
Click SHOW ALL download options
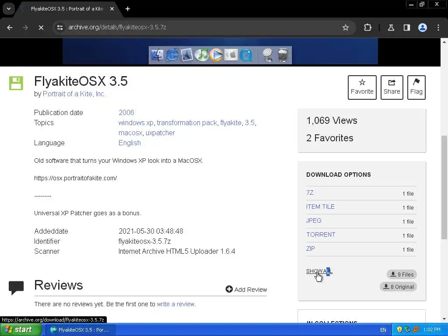[x=319, y=271]
